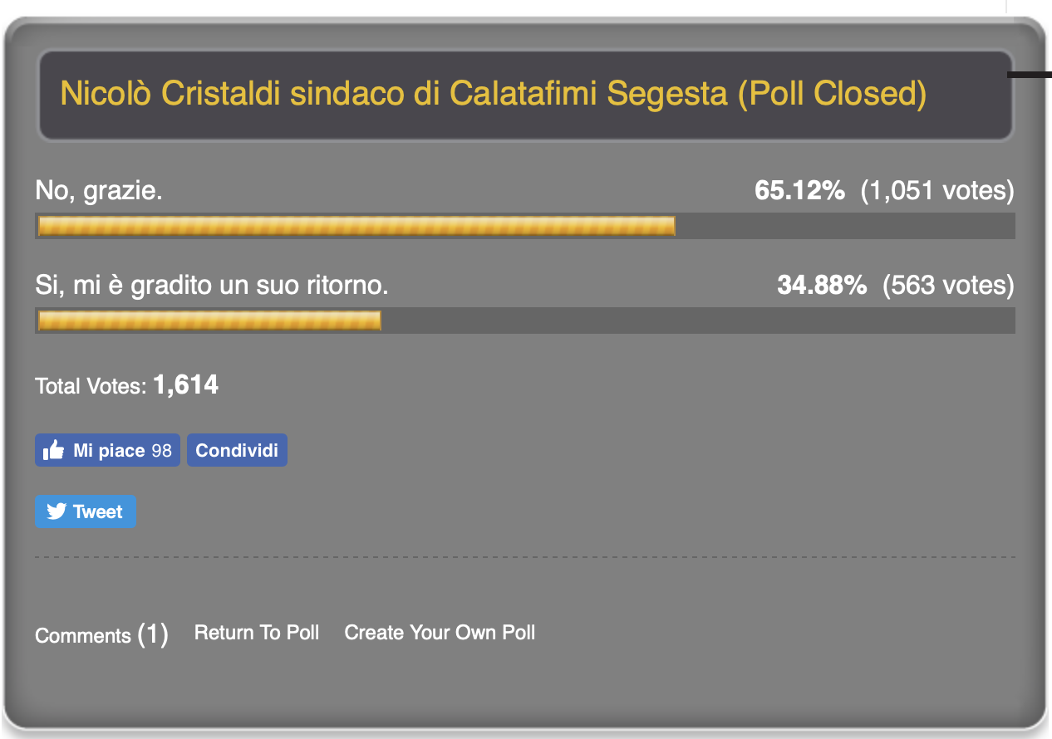Click the No, grazie progress bar
This screenshot has width=1052, height=739.
click(525, 226)
